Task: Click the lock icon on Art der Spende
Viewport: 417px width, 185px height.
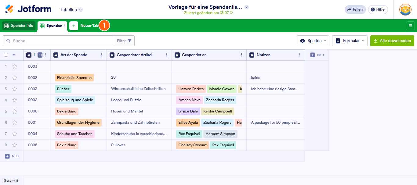Action: click(56, 55)
